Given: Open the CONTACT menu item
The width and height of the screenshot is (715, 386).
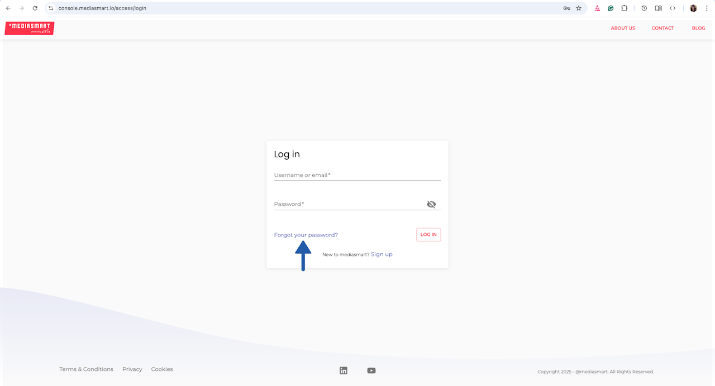Looking at the screenshot, I should [x=662, y=28].
